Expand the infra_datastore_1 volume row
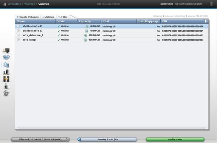Screen dimensions: 217x143 point(18,35)
